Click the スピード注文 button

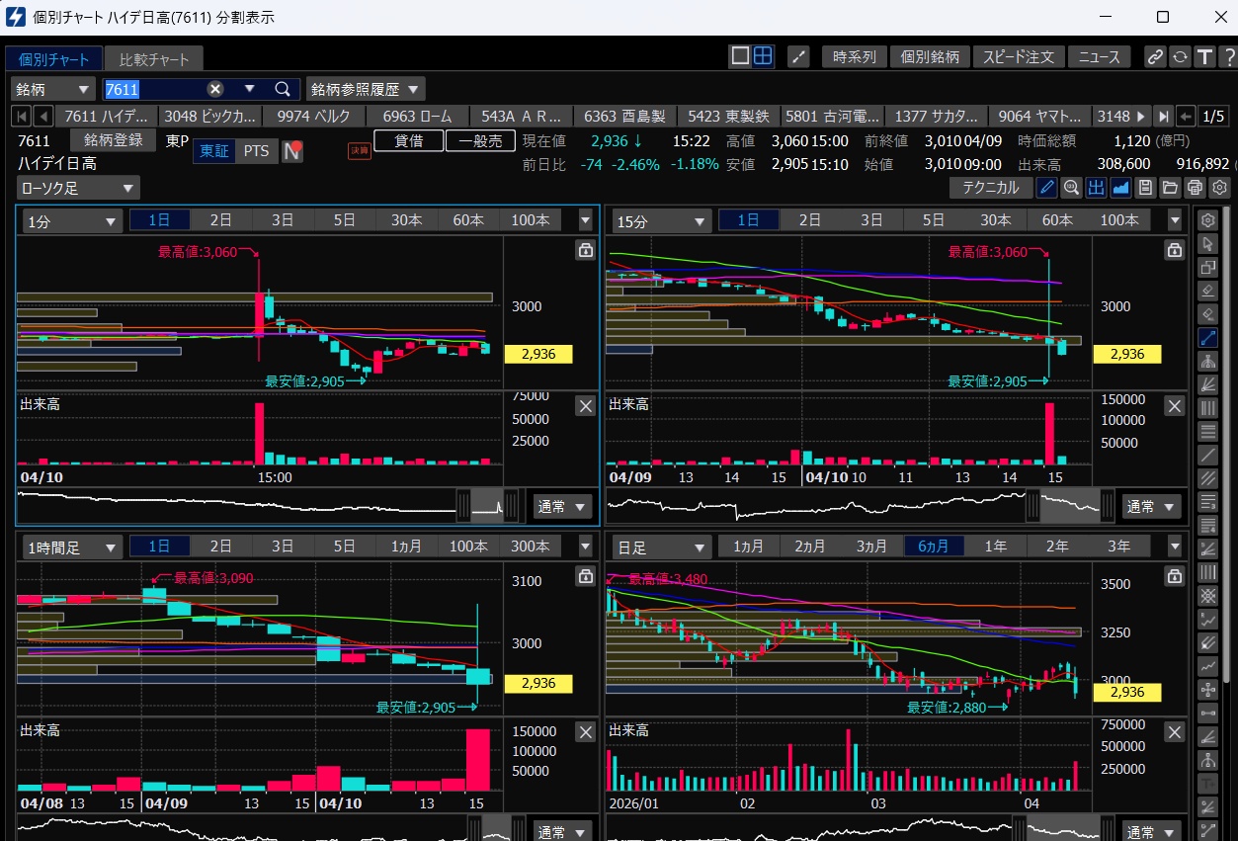[x=1019, y=57]
